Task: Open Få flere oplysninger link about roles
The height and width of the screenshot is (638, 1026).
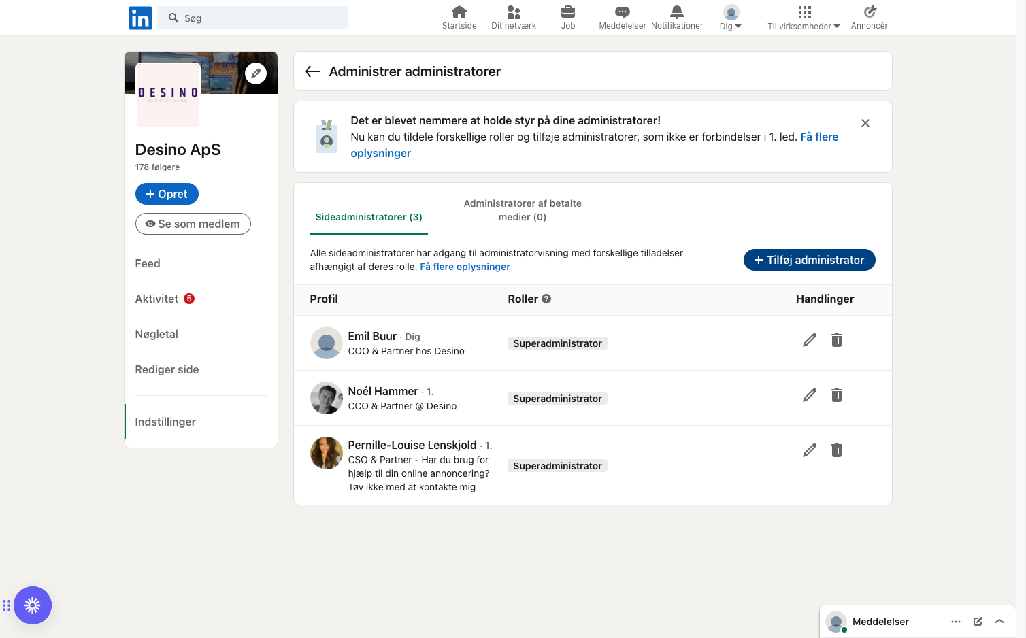Action: (465, 267)
